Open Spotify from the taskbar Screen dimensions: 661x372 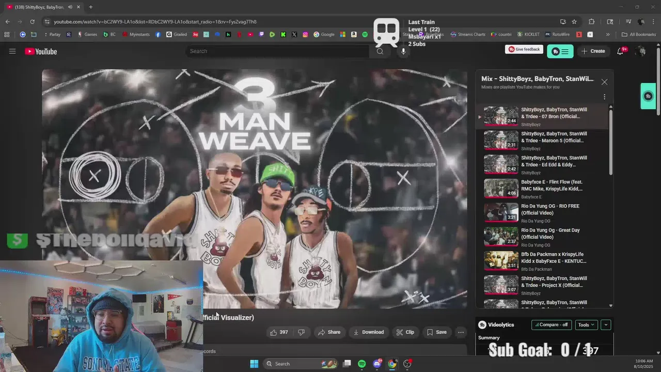tap(362, 364)
